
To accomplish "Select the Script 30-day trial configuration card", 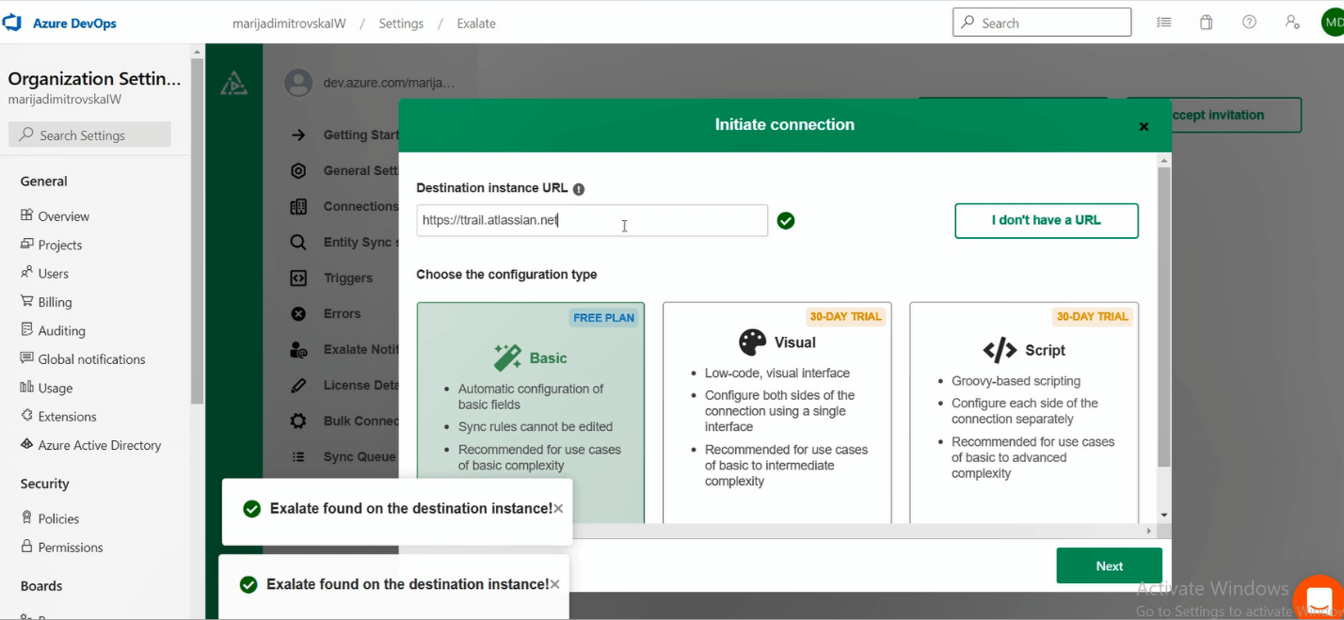I will (1024, 412).
